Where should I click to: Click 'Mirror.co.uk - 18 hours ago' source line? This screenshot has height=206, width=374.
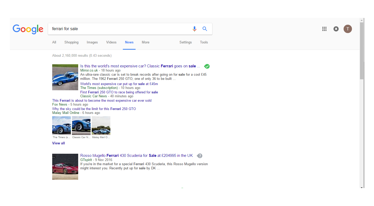tap(100, 70)
